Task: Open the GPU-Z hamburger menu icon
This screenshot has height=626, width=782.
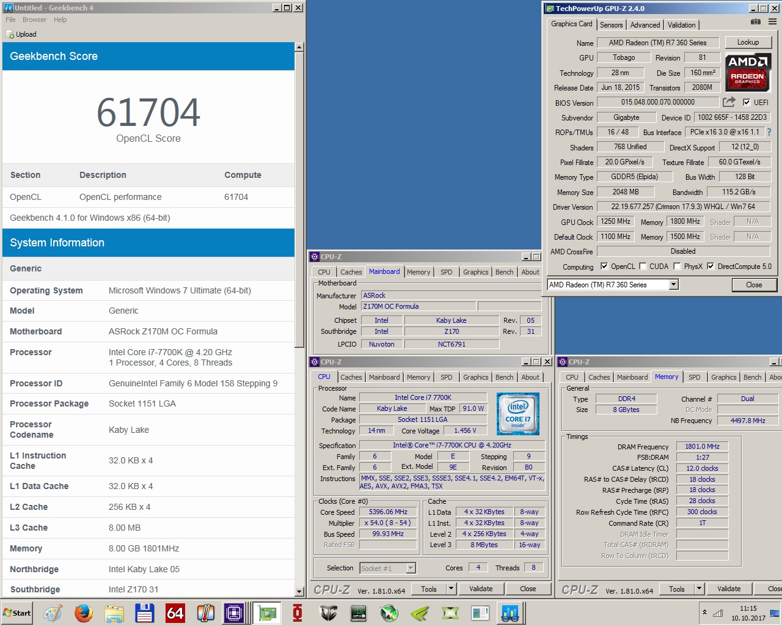Action: (x=772, y=21)
